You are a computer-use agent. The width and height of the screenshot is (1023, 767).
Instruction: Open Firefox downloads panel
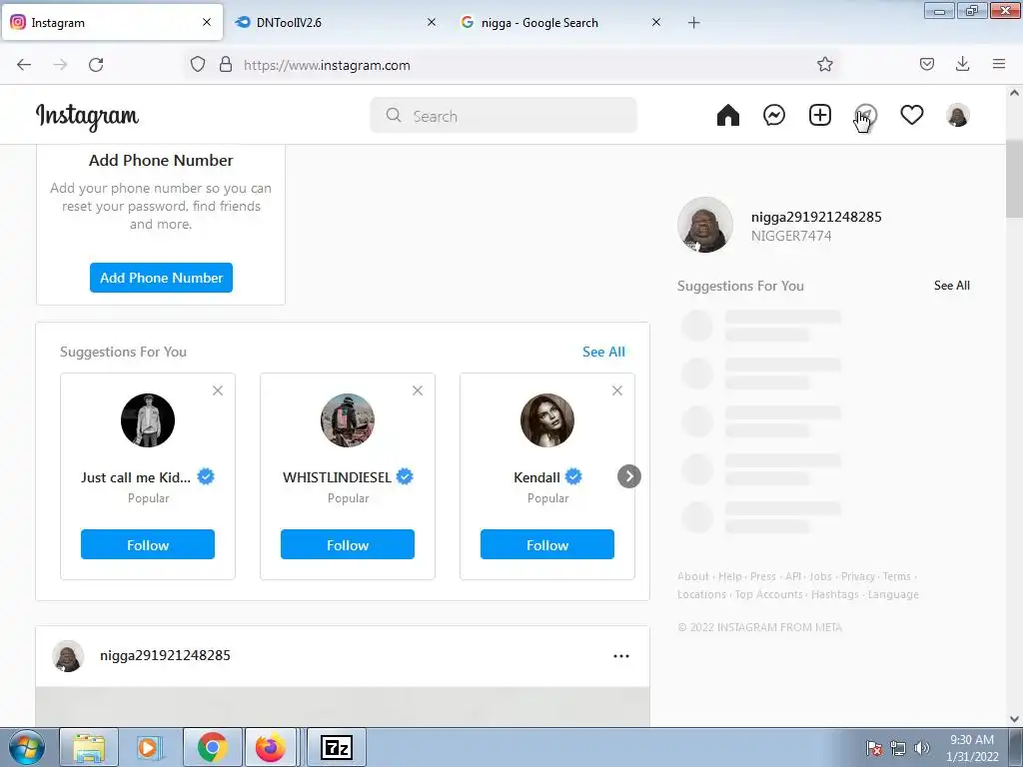coord(962,64)
